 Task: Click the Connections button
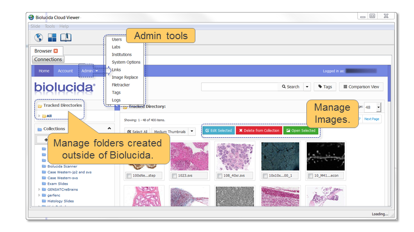(48, 59)
